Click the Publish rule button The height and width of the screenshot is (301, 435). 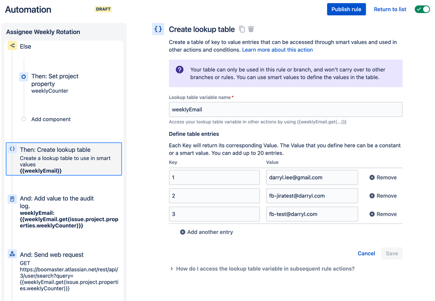click(x=346, y=10)
